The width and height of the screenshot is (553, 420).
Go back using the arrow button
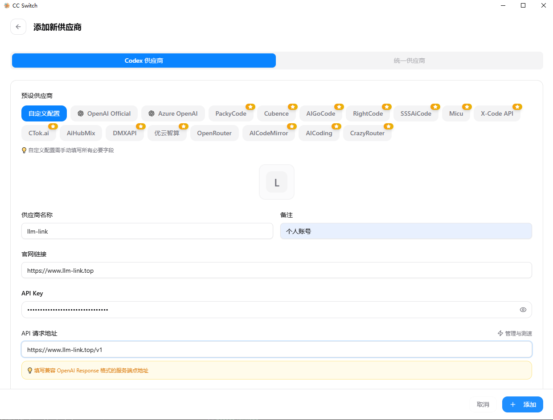tap(18, 27)
